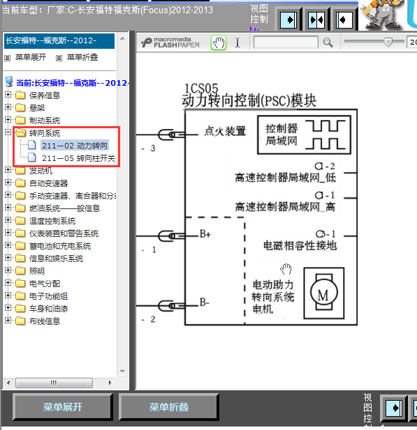
Task: Click the page icon for 211—02 动力转向
Action: pos(32,145)
